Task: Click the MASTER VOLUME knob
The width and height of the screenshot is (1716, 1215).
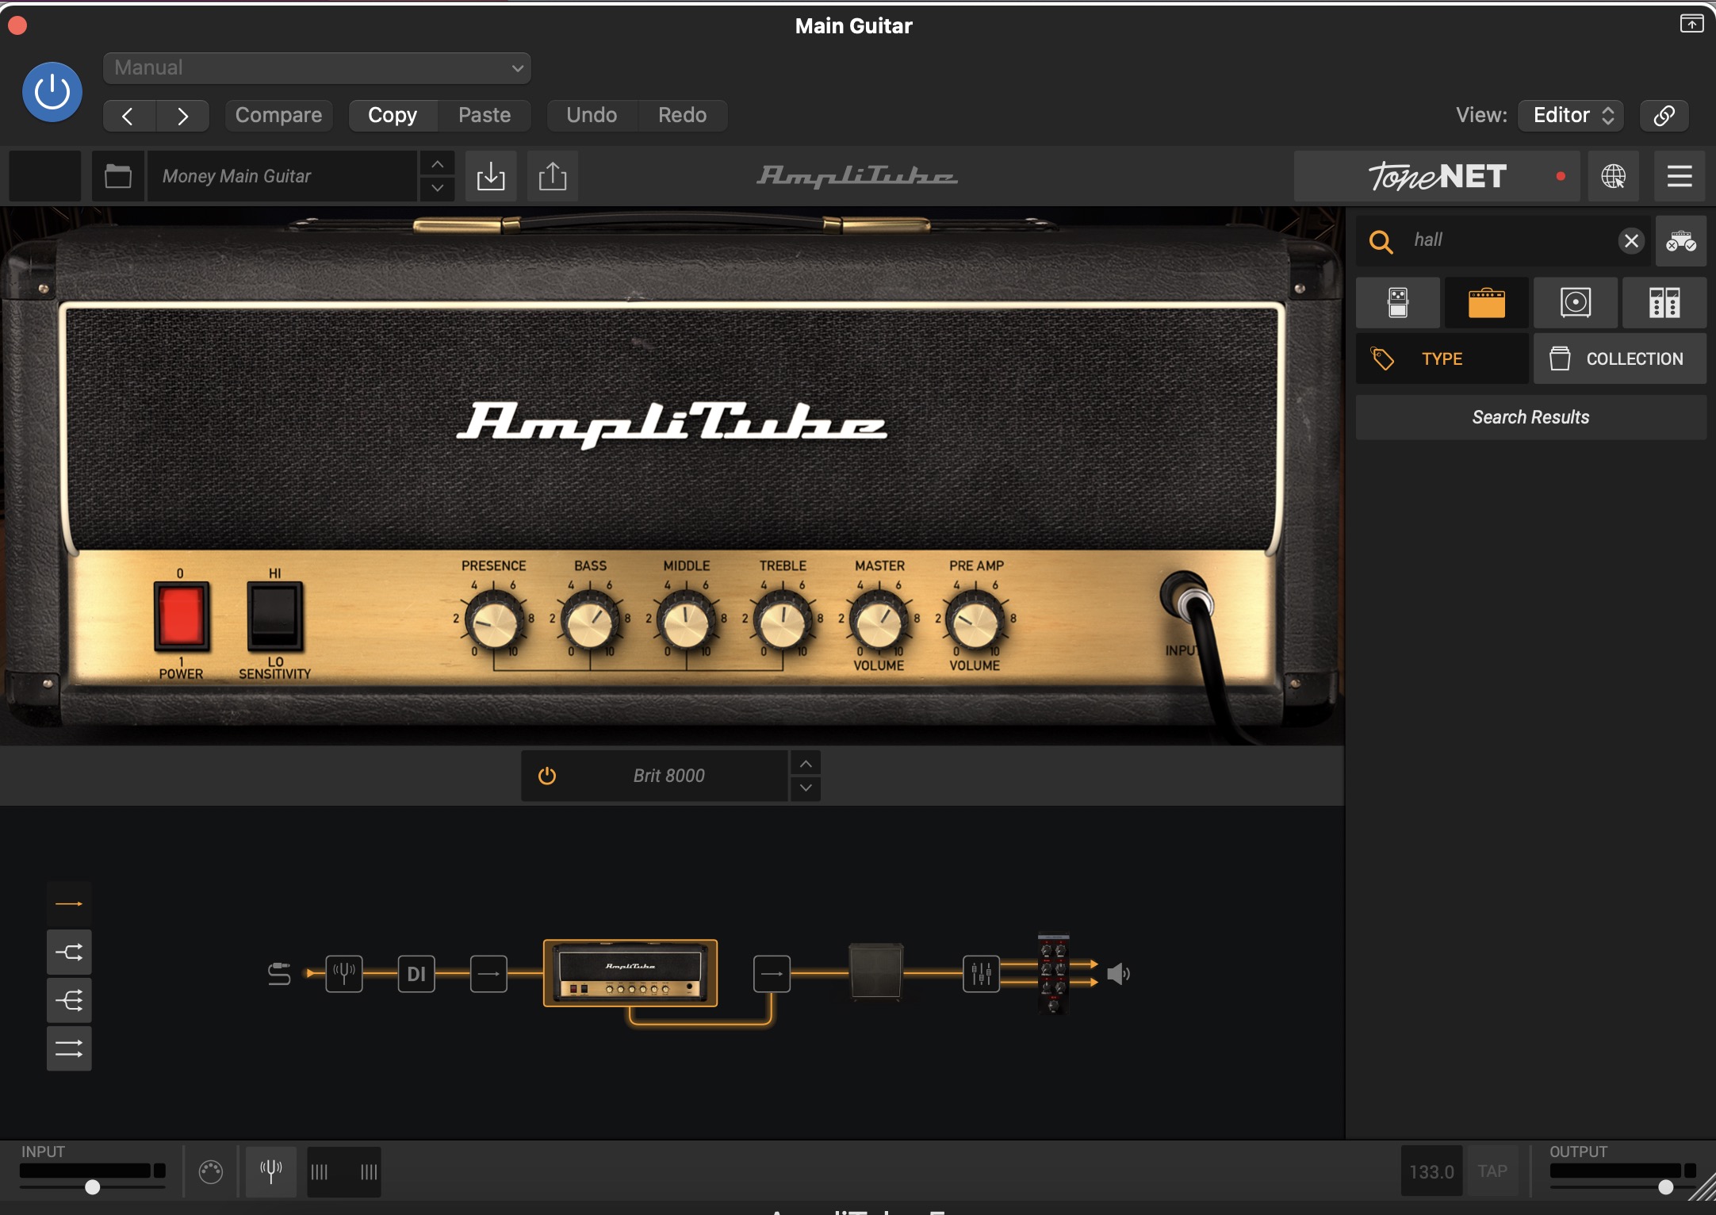Action: point(879,623)
